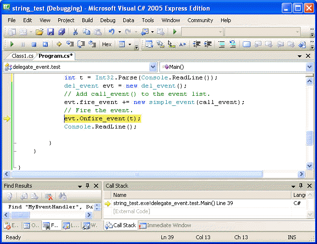This screenshot has width=317, height=244.
Task: Click the Open File folder icon
Action: [x=40, y=32]
